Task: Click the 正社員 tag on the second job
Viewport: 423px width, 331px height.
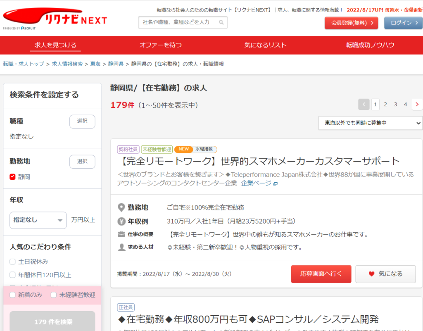Action: coord(126,307)
